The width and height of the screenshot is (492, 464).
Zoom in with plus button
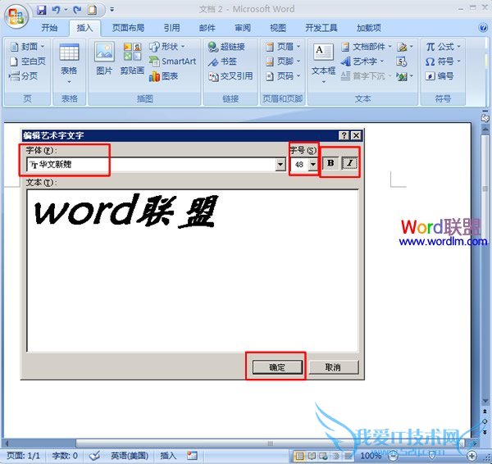point(472,455)
